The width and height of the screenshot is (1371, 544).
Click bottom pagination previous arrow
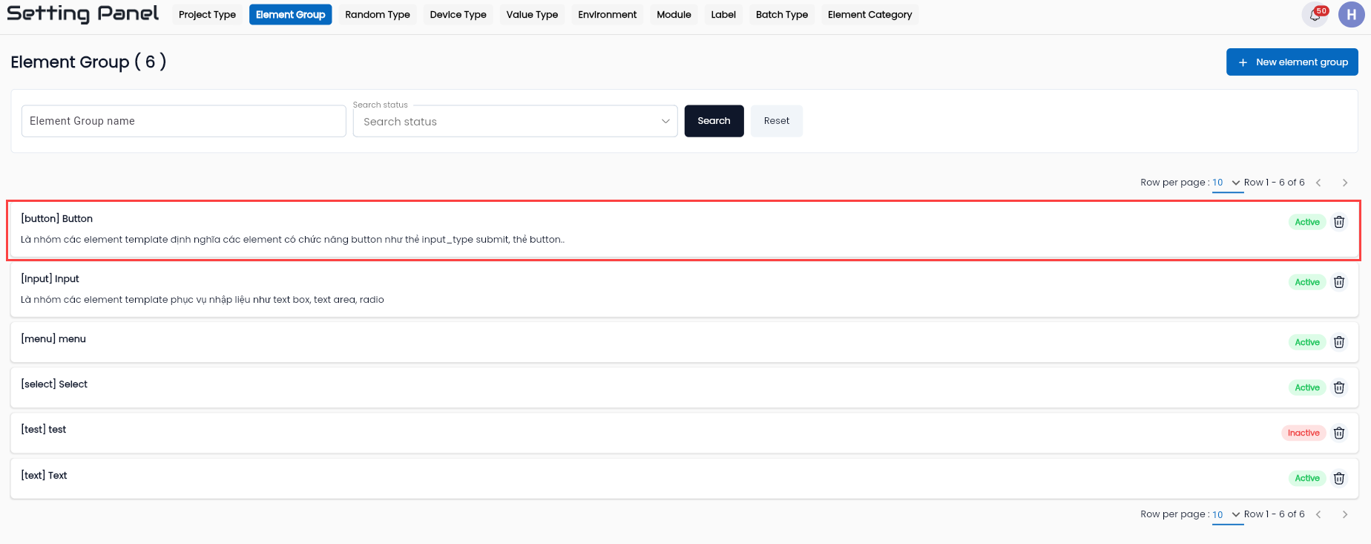[x=1318, y=514]
